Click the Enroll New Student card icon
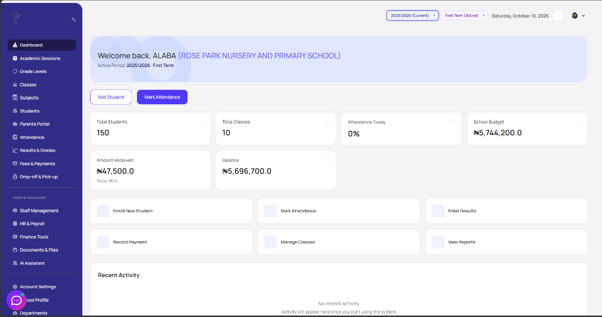This screenshot has width=602, height=317. 103,211
